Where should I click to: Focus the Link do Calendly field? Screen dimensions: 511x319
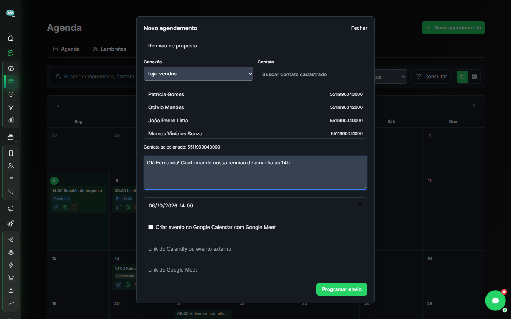click(255, 249)
